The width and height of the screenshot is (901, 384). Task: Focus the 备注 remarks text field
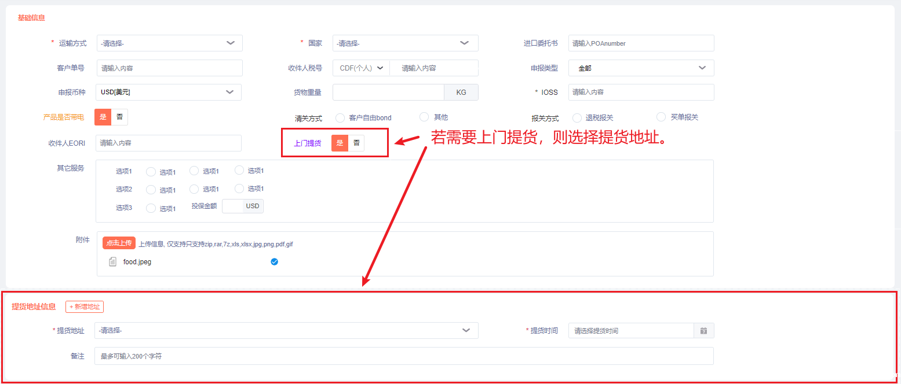pyautogui.click(x=404, y=356)
